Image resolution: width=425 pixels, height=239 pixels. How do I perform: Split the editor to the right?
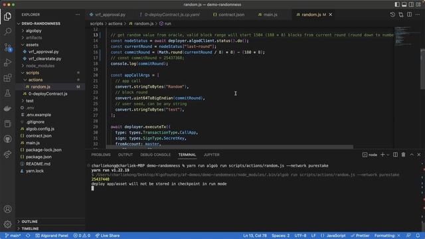(x=409, y=15)
